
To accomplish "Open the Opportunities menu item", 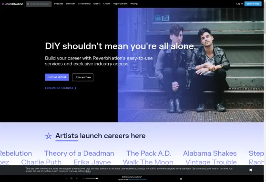I will pos(120,4).
